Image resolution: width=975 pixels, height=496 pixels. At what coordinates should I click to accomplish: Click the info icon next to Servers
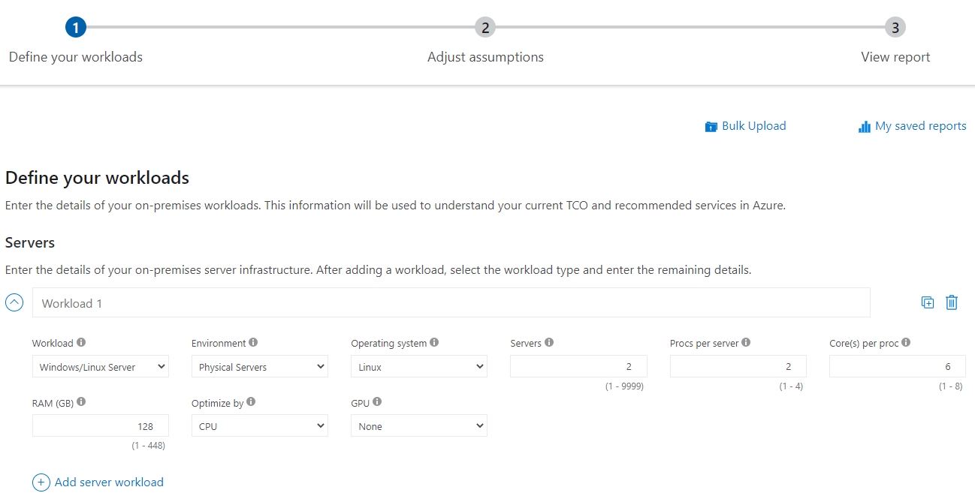tap(549, 342)
